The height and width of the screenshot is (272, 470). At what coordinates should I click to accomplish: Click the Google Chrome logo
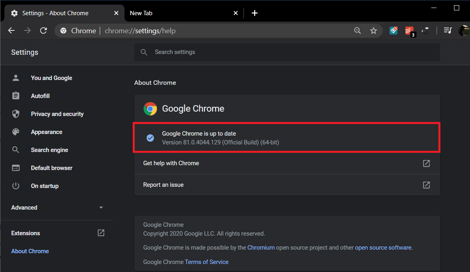150,108
